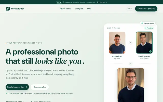Click the See examples button
Image resolution: width=163 pixels, height=102 pixels.
pos(40,87)
